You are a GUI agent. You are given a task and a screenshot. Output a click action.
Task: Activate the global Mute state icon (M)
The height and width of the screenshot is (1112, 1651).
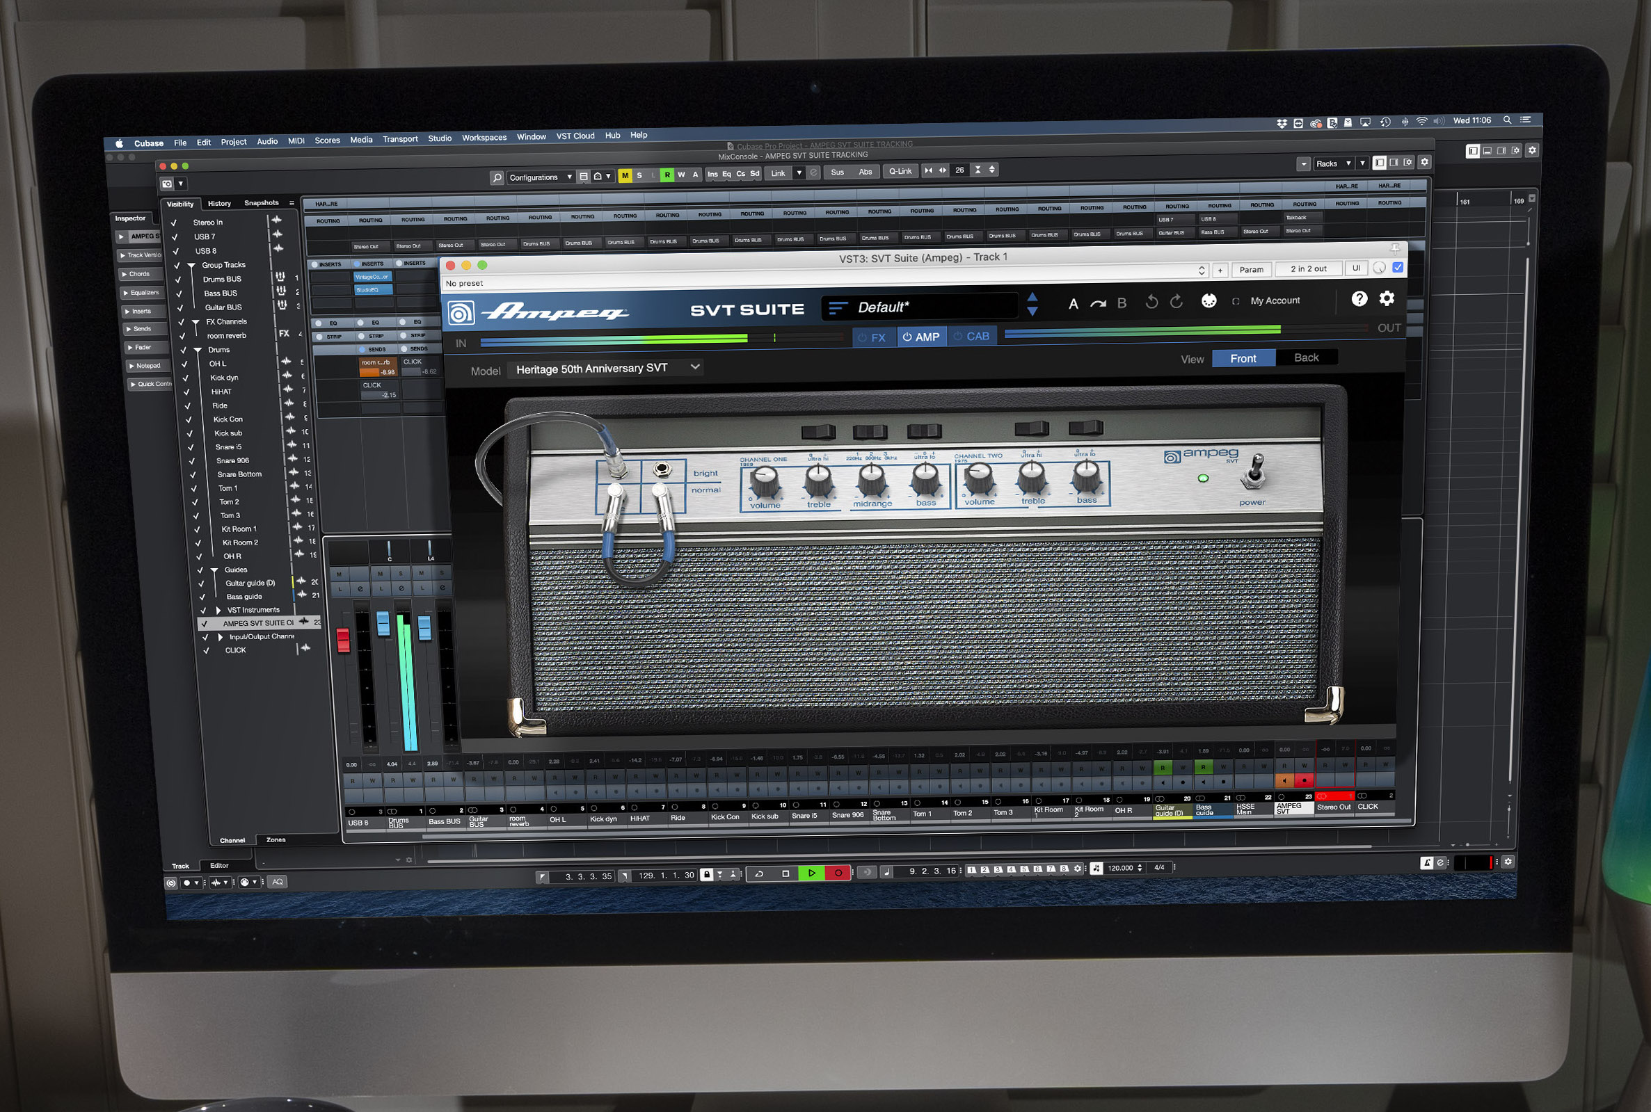pos(625,176)
